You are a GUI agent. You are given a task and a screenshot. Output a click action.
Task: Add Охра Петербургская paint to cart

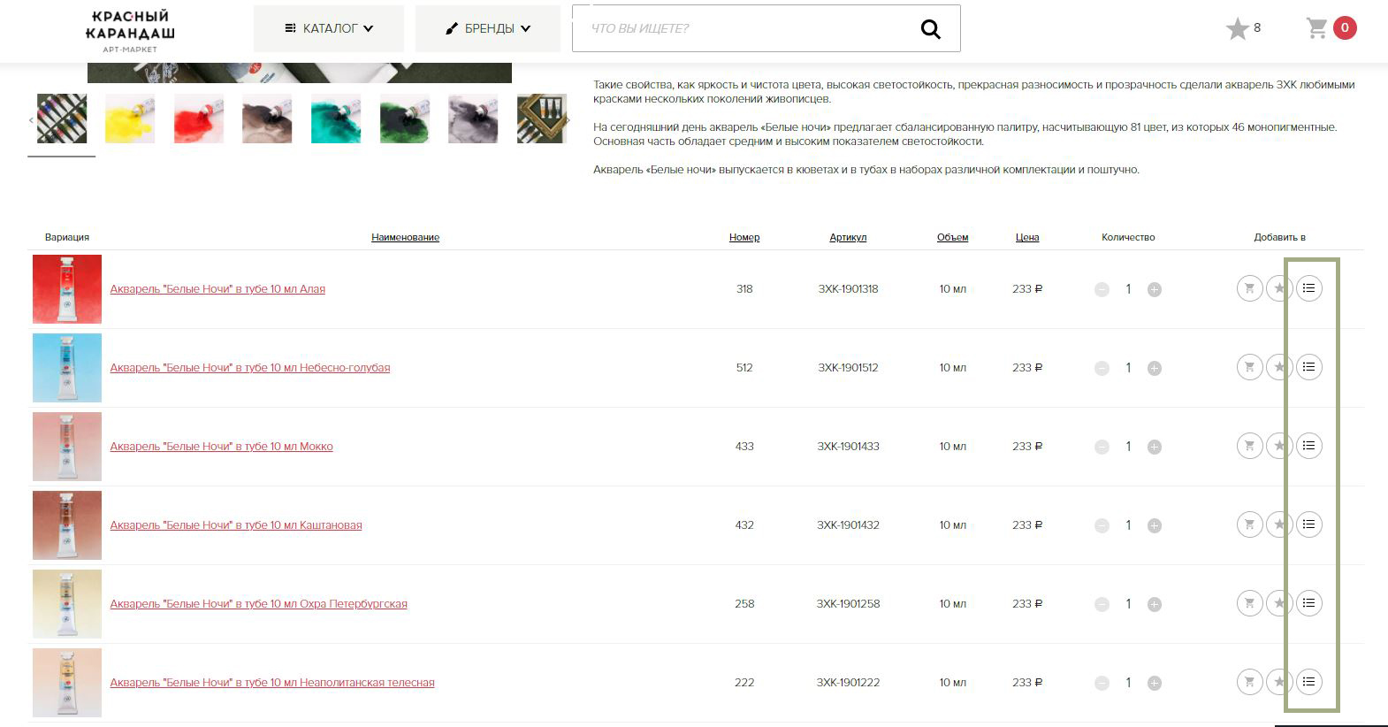(1249, 603)
